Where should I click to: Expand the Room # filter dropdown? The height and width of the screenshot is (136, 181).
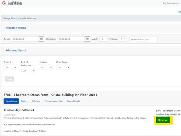(10, 67)
